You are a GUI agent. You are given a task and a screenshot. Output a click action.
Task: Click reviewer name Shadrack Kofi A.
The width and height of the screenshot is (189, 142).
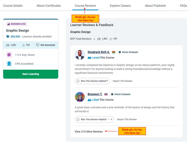point(99,52)
